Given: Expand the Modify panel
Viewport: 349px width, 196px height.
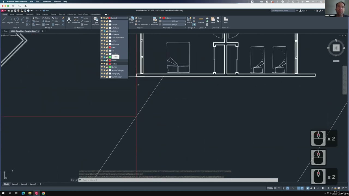Looking at the screenshot, I should click(48, 28).
